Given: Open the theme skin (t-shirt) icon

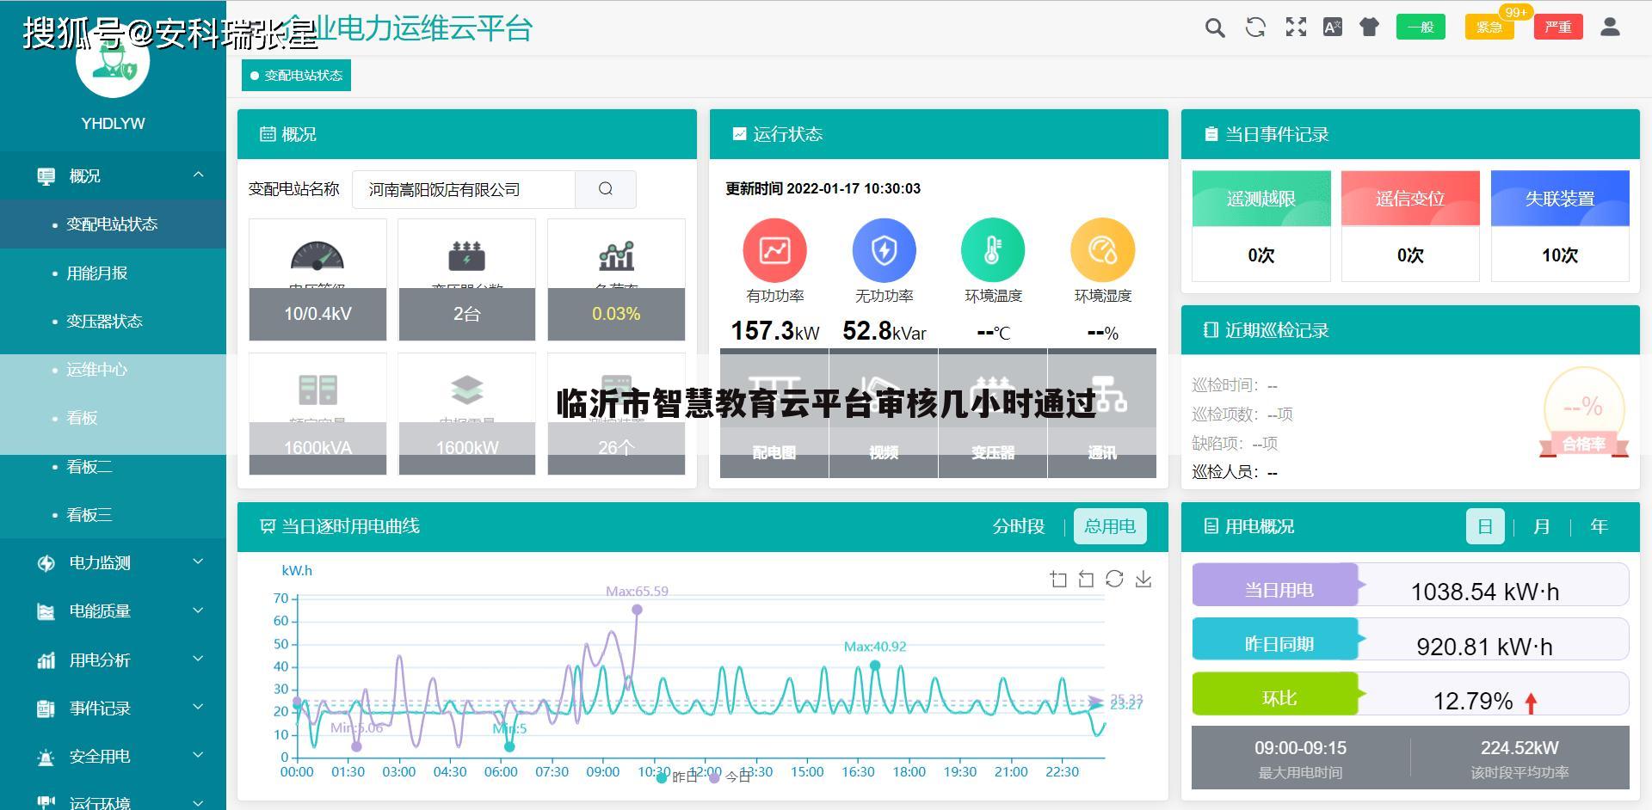Looking at the screenshot, I should (x=1370, y=27).
